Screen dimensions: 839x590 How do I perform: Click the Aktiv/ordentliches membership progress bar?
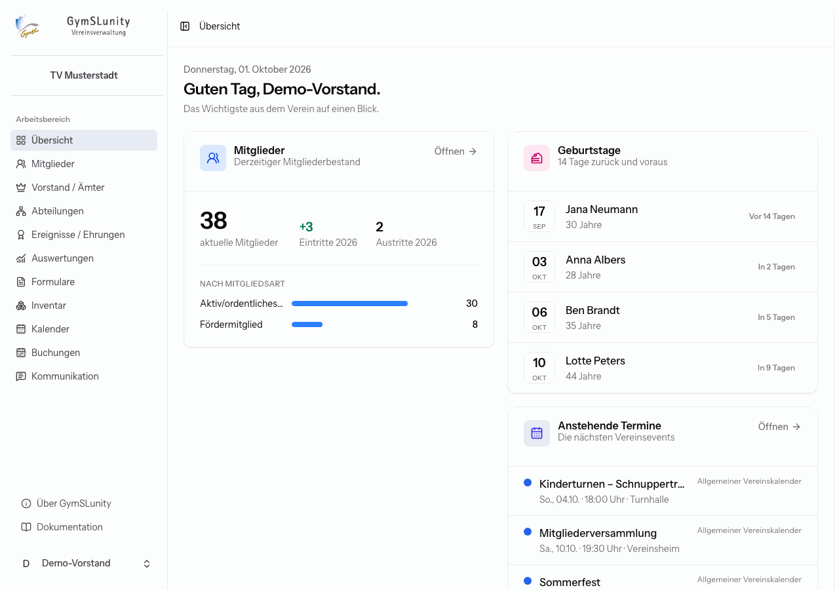point(349,304)
